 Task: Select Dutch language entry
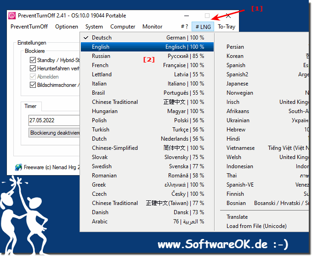tap(147, 139)
